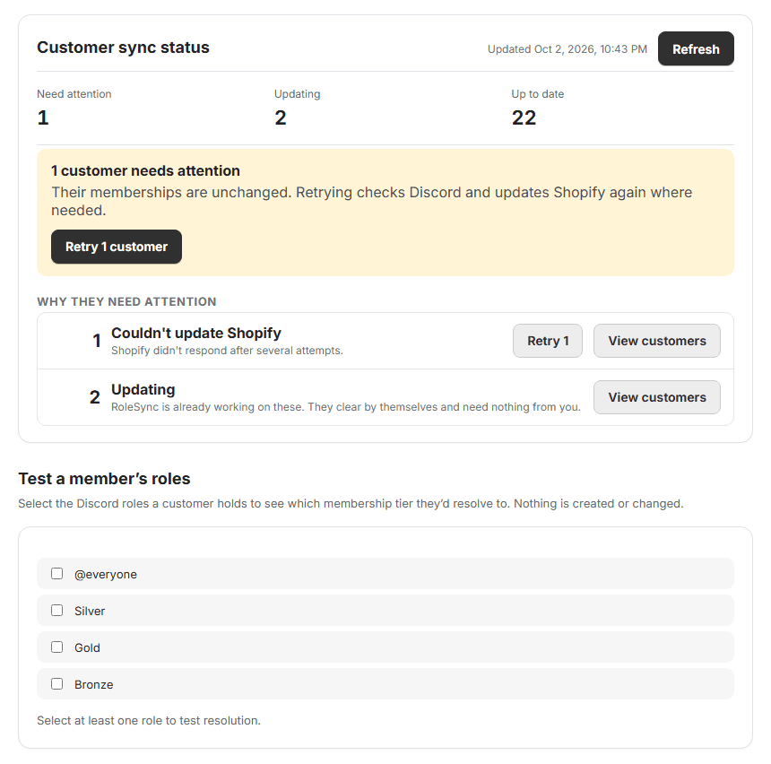Screen dimensions: 771x764
Task: Click the Refresh button
Action: 696,48
